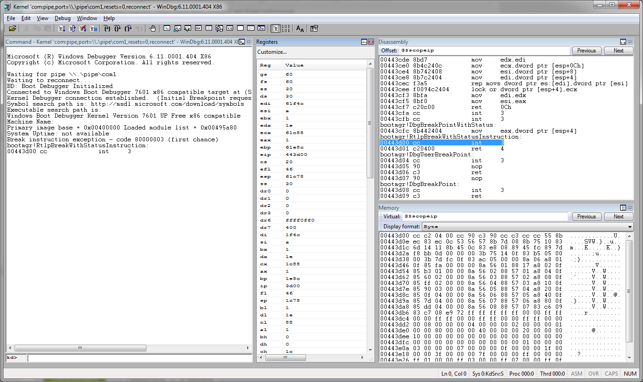Click the dr6 register value ffff0ff0
This screenshot has width=643, height=382.
click(300, 220)
